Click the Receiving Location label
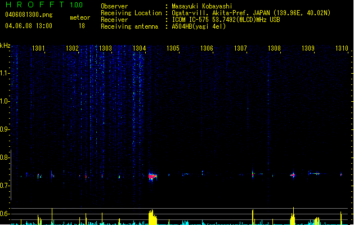 click(x=131, y=13)
